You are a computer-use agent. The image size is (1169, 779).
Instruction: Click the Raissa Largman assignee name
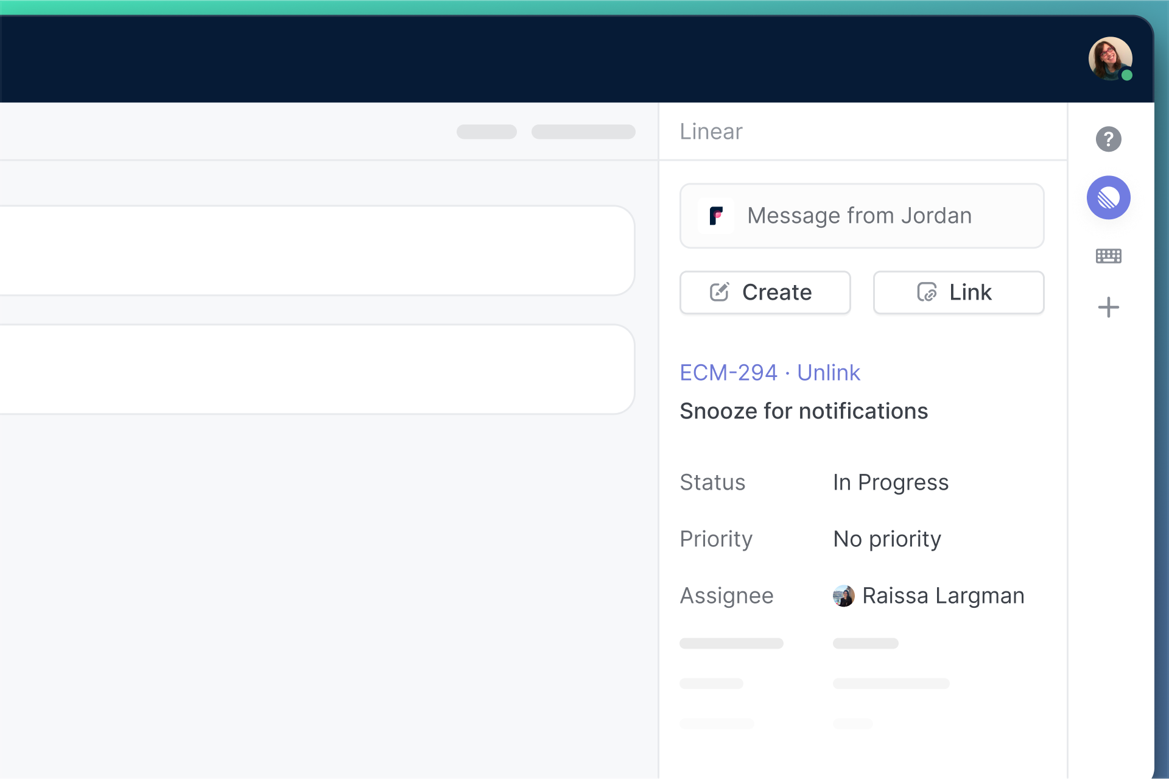[943, 596]
